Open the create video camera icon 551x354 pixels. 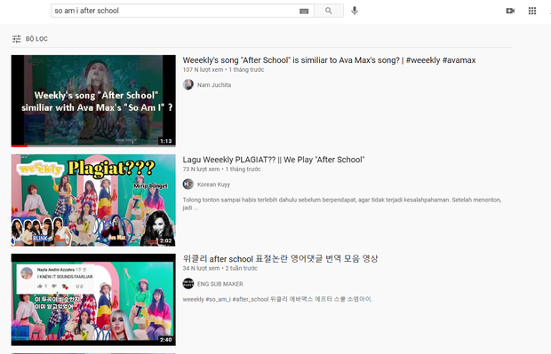point(510,11)
